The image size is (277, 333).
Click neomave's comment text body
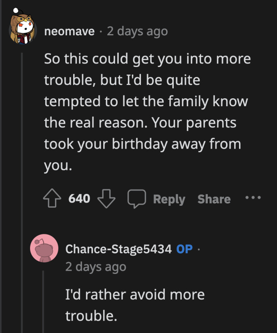(x=146, y=111)
